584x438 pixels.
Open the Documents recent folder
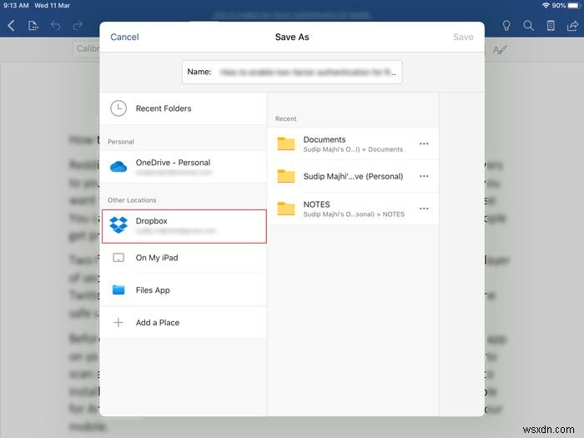pyautogui.click(x=353, y=143)
